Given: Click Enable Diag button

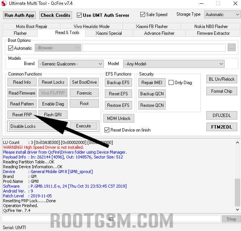Looking at the screenshot, I should (53, 104).
